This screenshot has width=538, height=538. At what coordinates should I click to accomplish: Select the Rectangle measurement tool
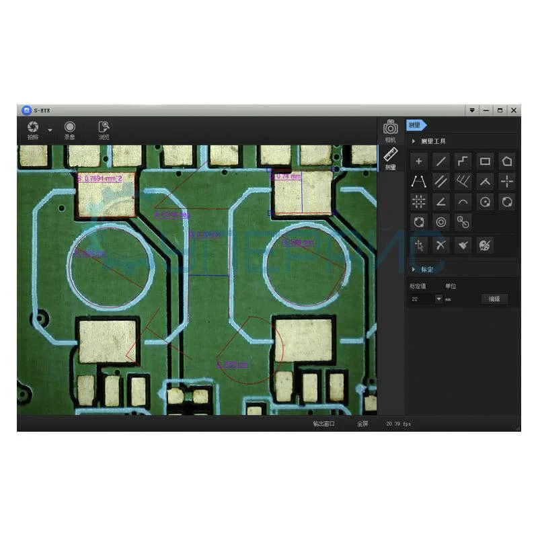[x=485, y=161]
